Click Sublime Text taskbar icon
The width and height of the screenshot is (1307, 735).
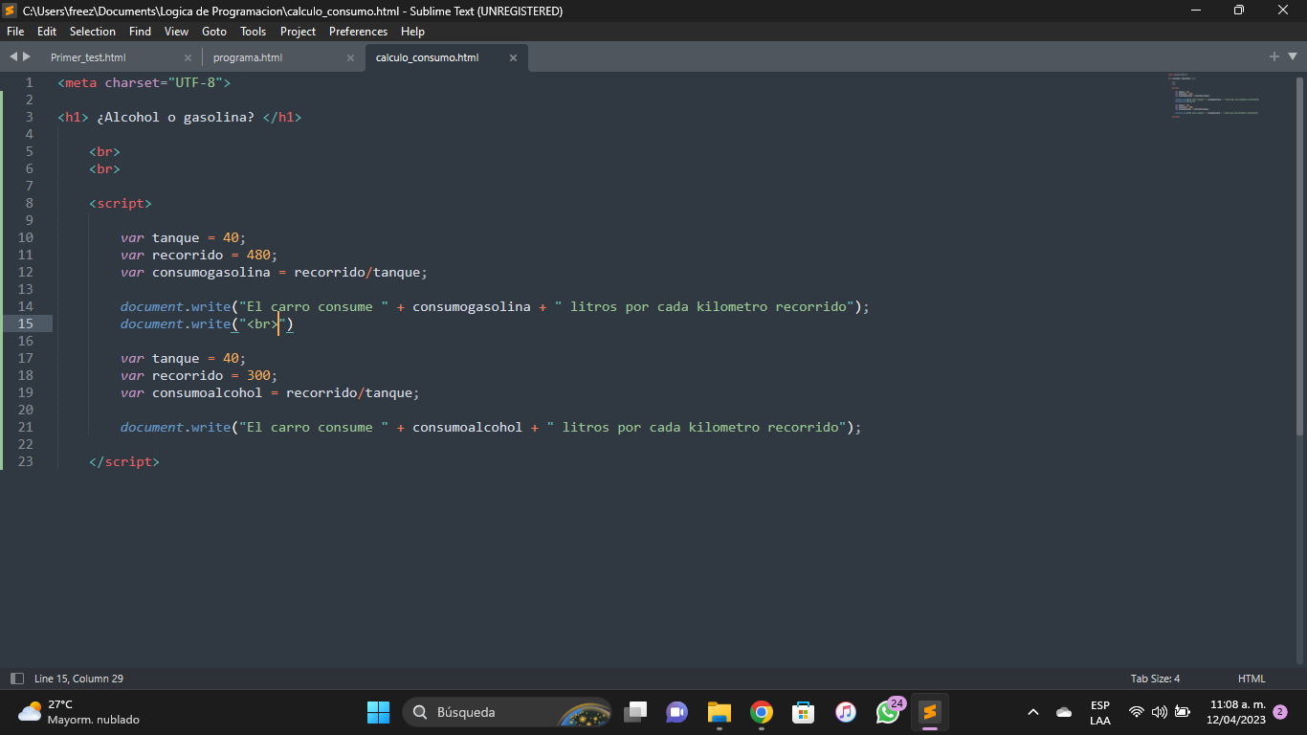pyautogui.click(x=930, y=712)
